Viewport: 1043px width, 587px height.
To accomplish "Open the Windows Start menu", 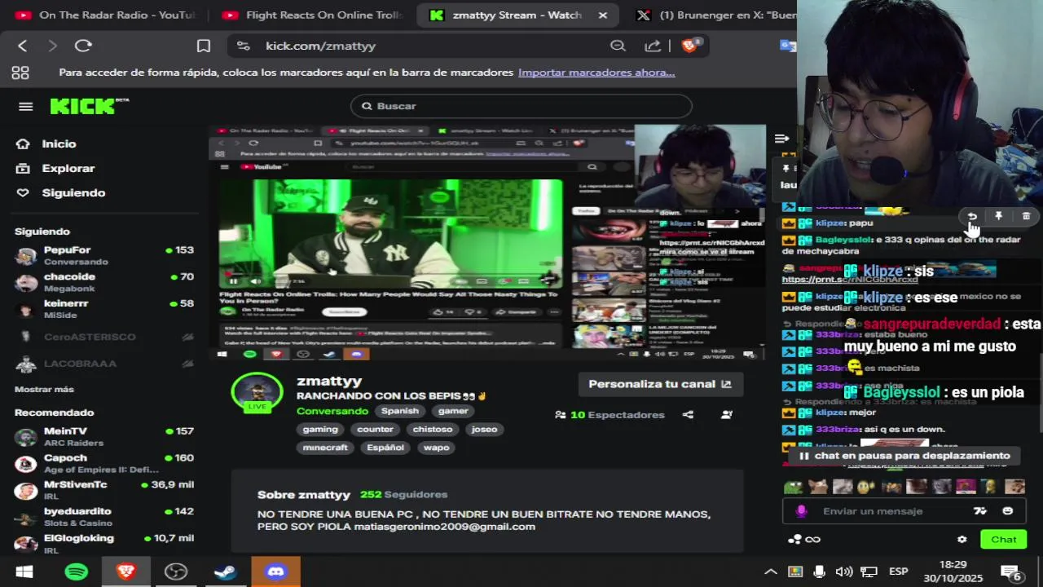I will (24, 572).
